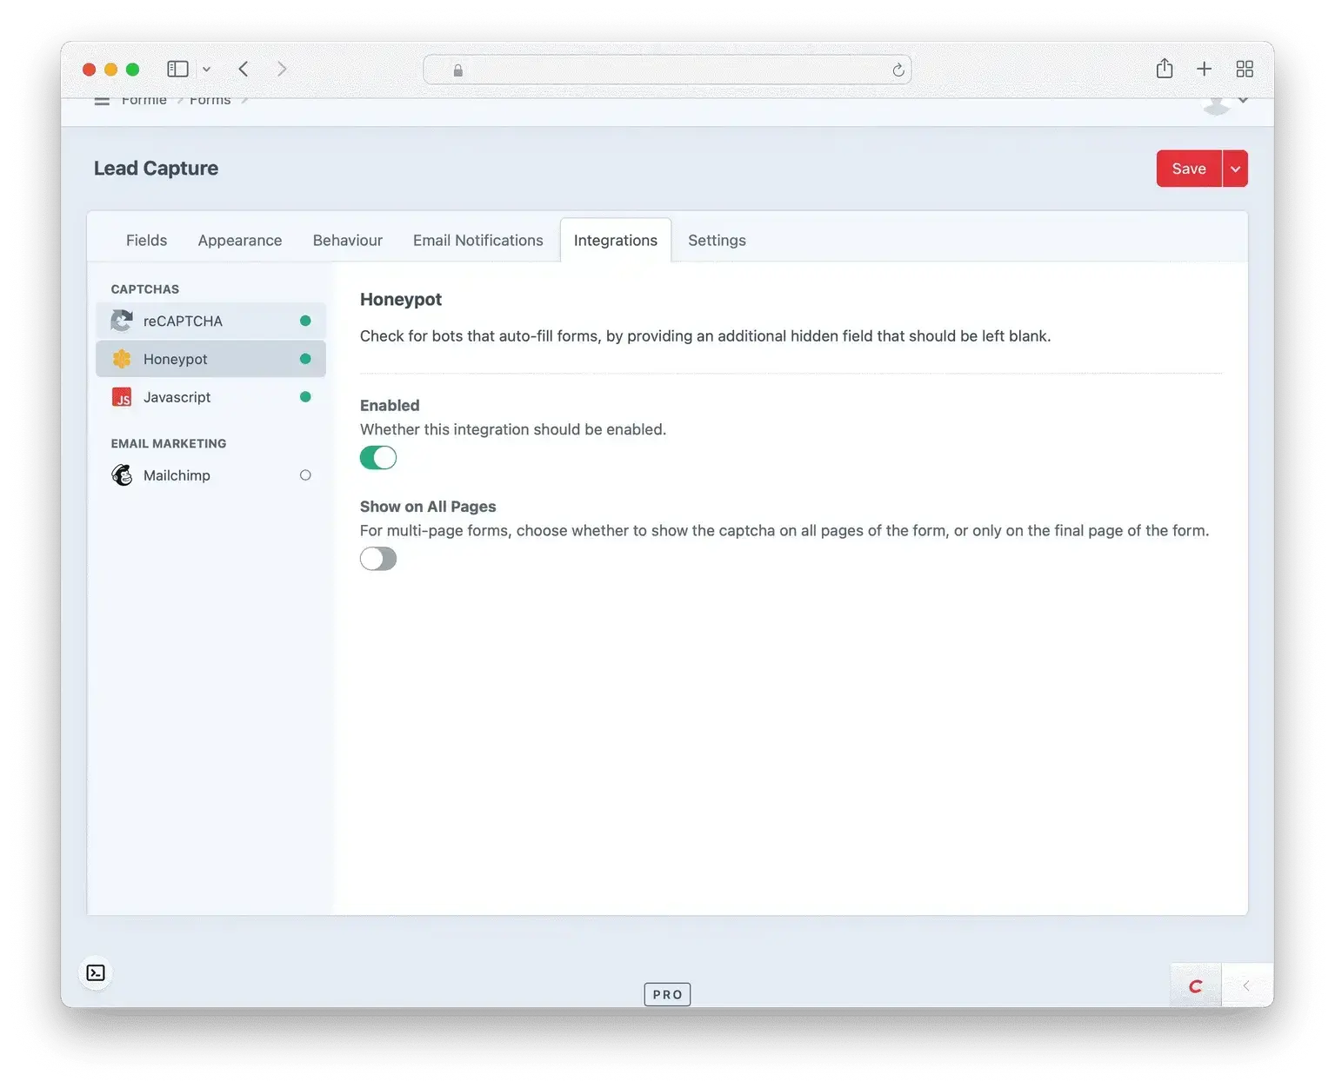Select the reCAPTCHA integration icon
The image size is (1335, 1088).
point(122,321)
